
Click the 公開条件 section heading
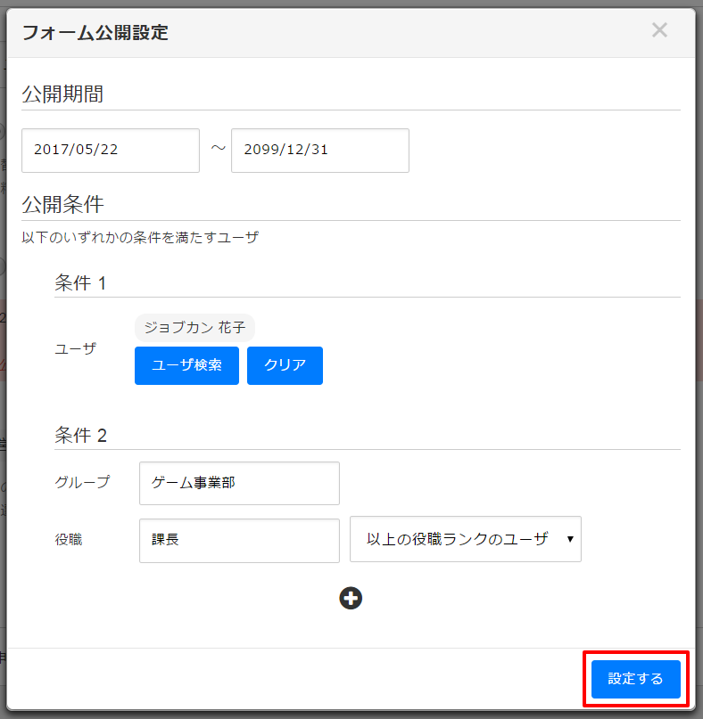[62, 204]
